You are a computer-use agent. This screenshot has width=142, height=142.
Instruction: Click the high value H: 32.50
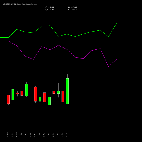(x=72, y=7)
